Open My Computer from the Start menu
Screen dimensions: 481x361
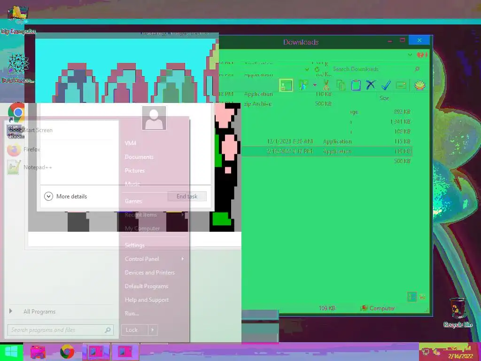(142, 228)
